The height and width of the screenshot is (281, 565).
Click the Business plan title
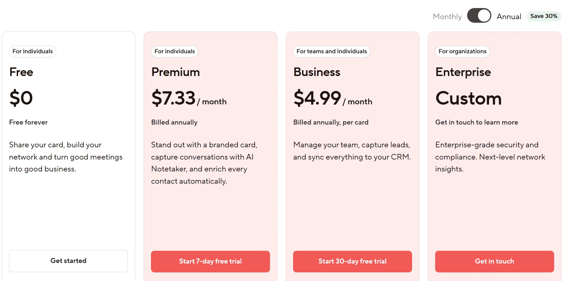(x=317, y=72)
